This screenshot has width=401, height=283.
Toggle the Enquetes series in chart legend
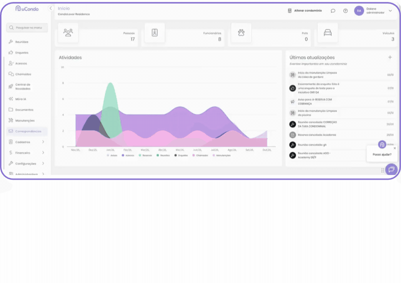click(181, 155)
